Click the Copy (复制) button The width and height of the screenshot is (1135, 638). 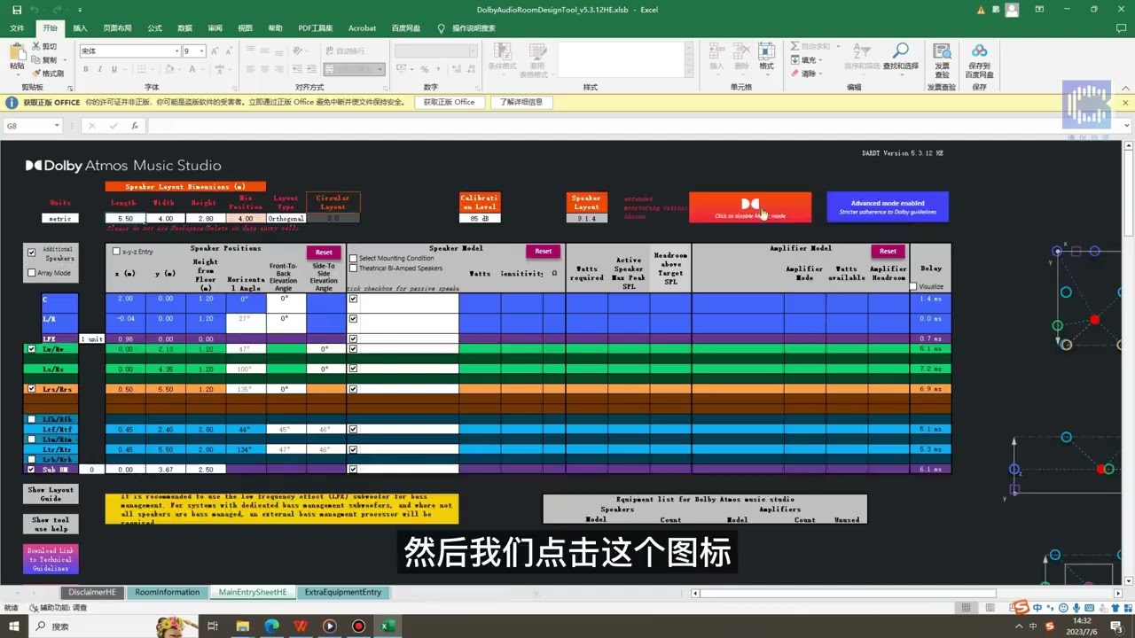coord(44,59)
